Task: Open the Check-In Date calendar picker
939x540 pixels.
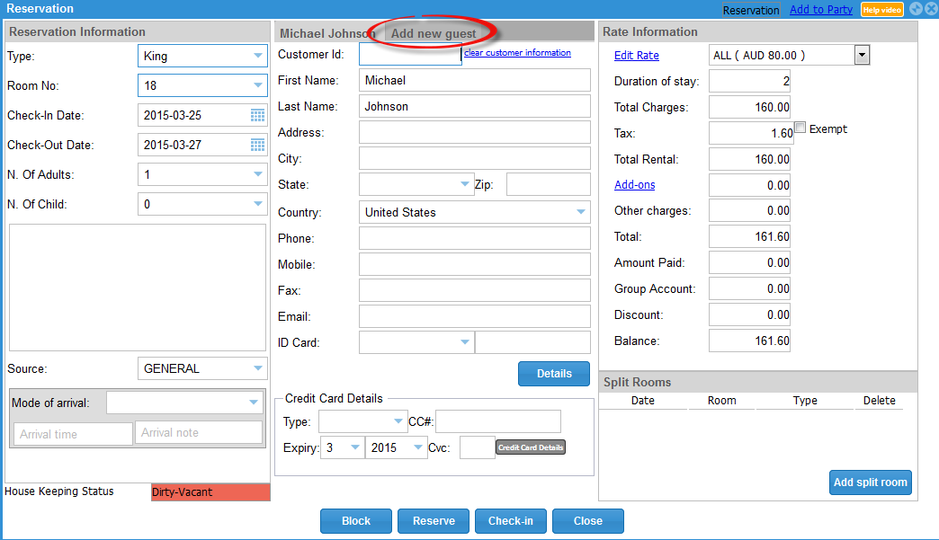Action: coord(257,115)
